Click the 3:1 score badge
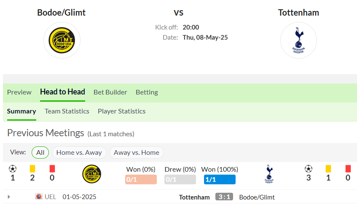Image resolution: width=357 pixels, height=213 pixels. pyautogui.click(x=224, y=197)
